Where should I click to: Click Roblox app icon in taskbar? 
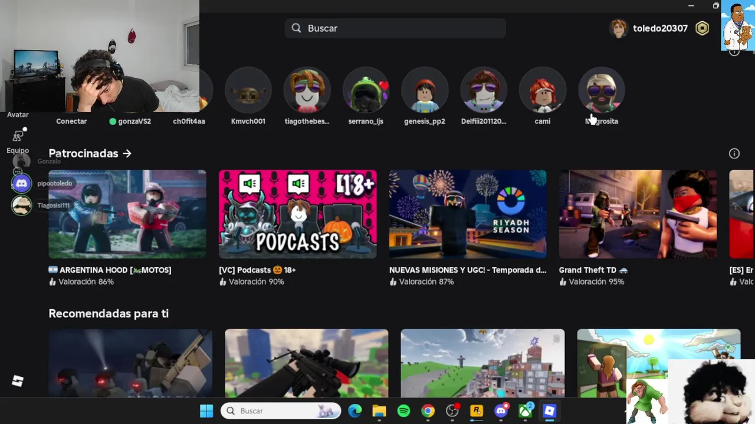click(x=550, y=411)
